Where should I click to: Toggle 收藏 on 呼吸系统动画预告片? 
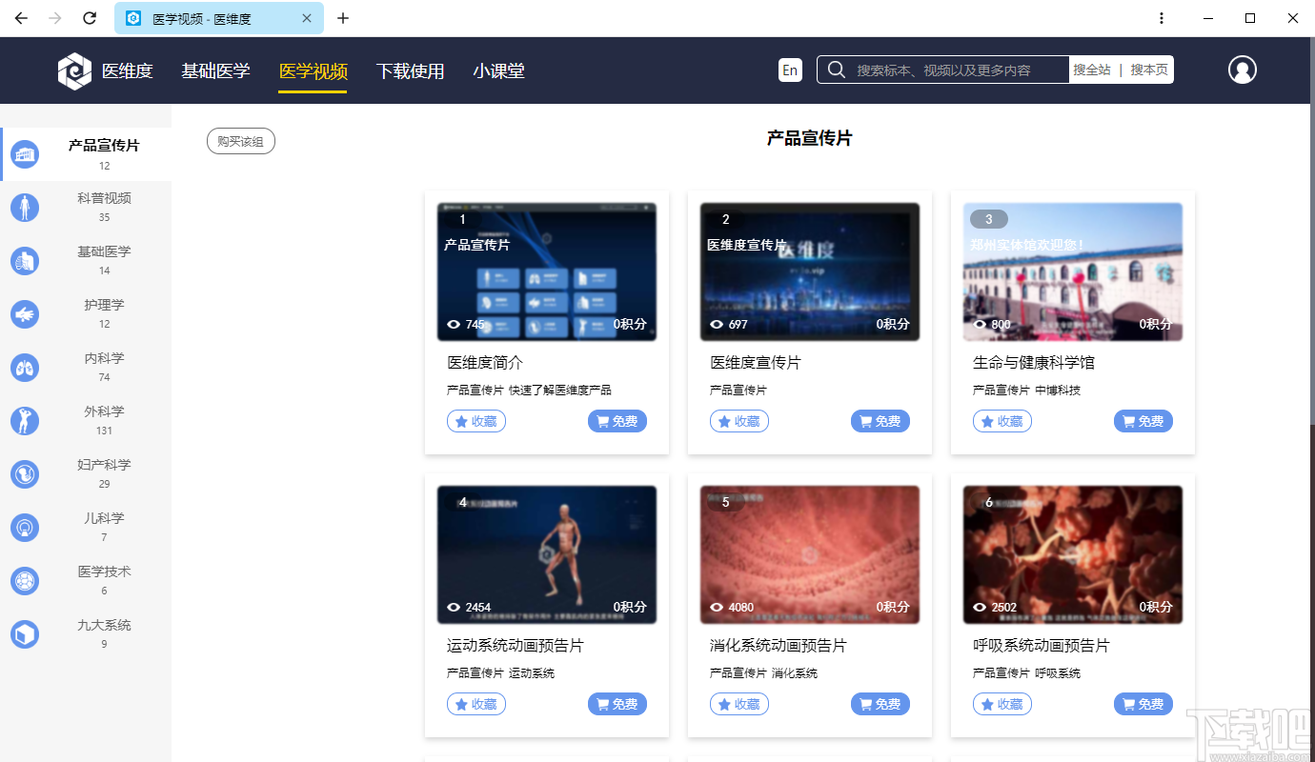[1001, 703]
